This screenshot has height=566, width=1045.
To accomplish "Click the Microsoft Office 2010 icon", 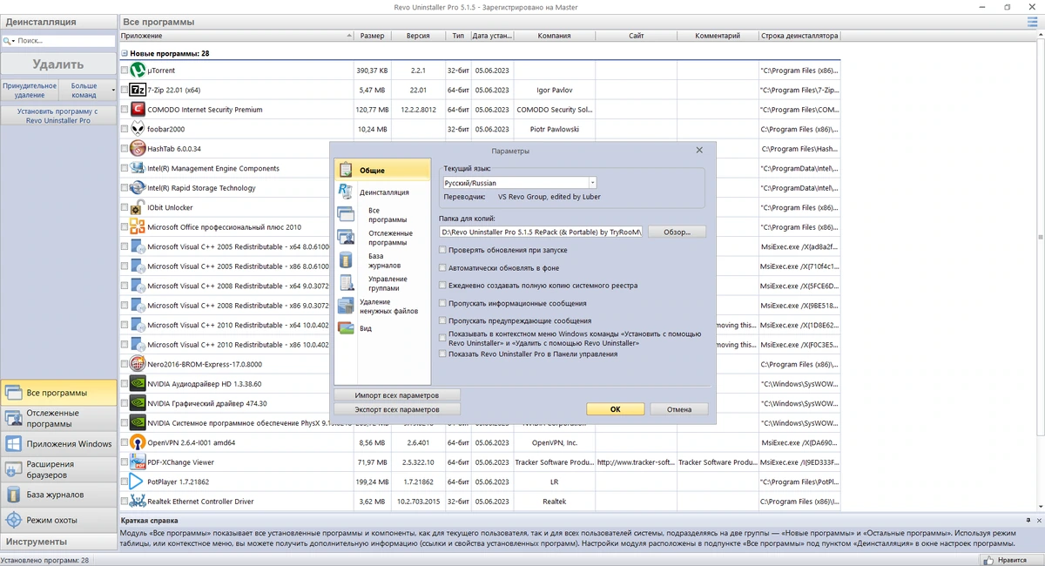I will point(138,226).
